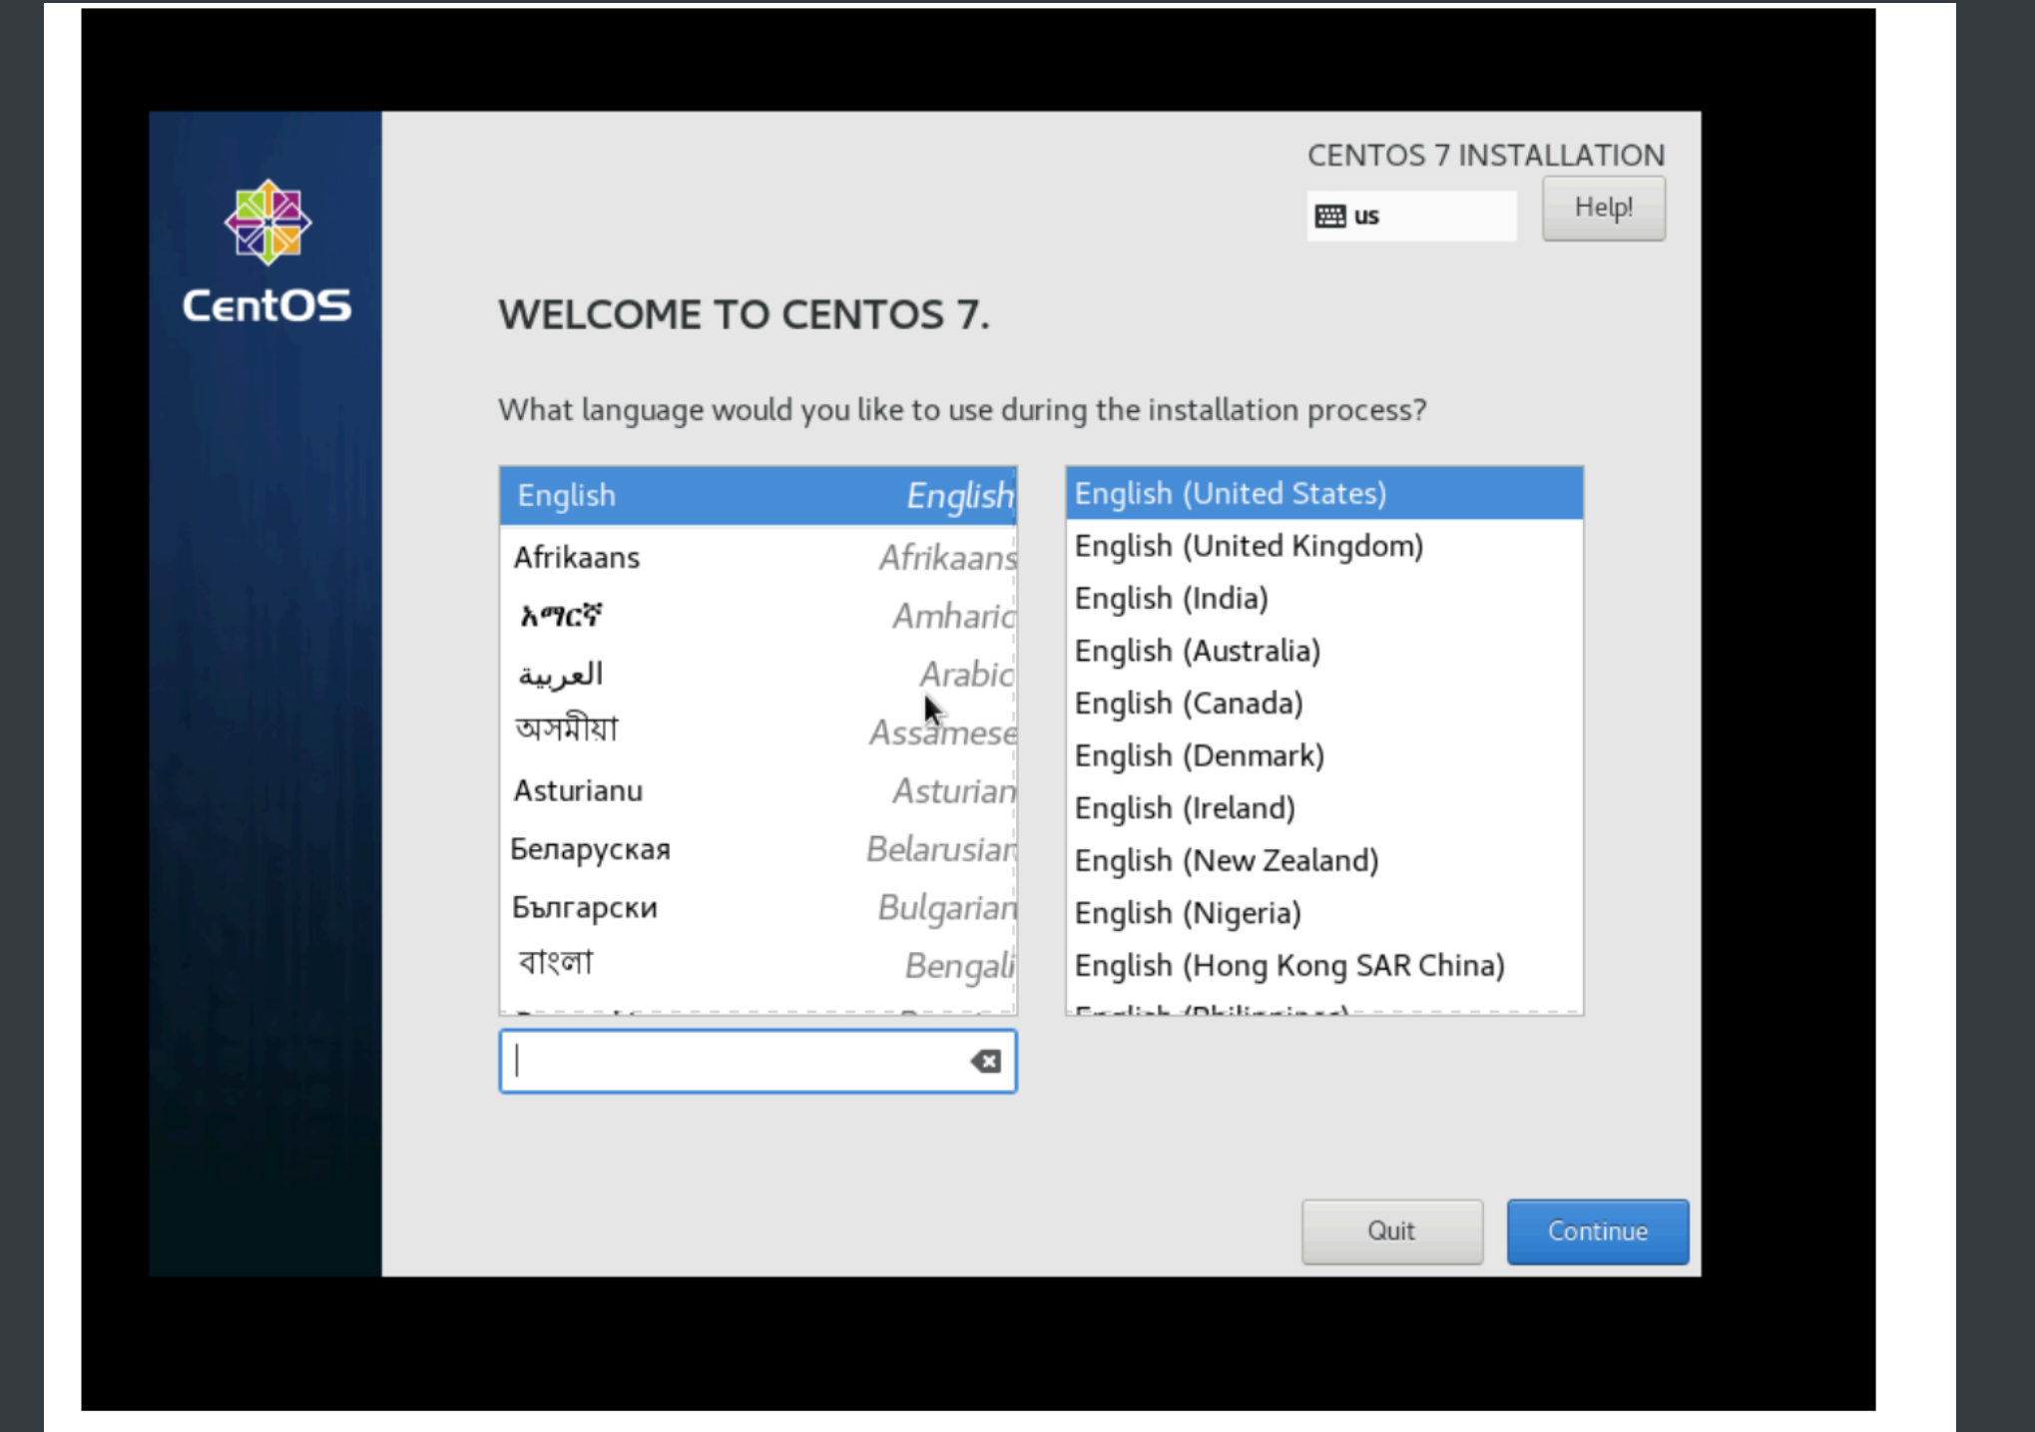2035x1432 pixels.
Task: Select Afrikaans in the language list
Action: pyautogui.click(x=758, y=557)
